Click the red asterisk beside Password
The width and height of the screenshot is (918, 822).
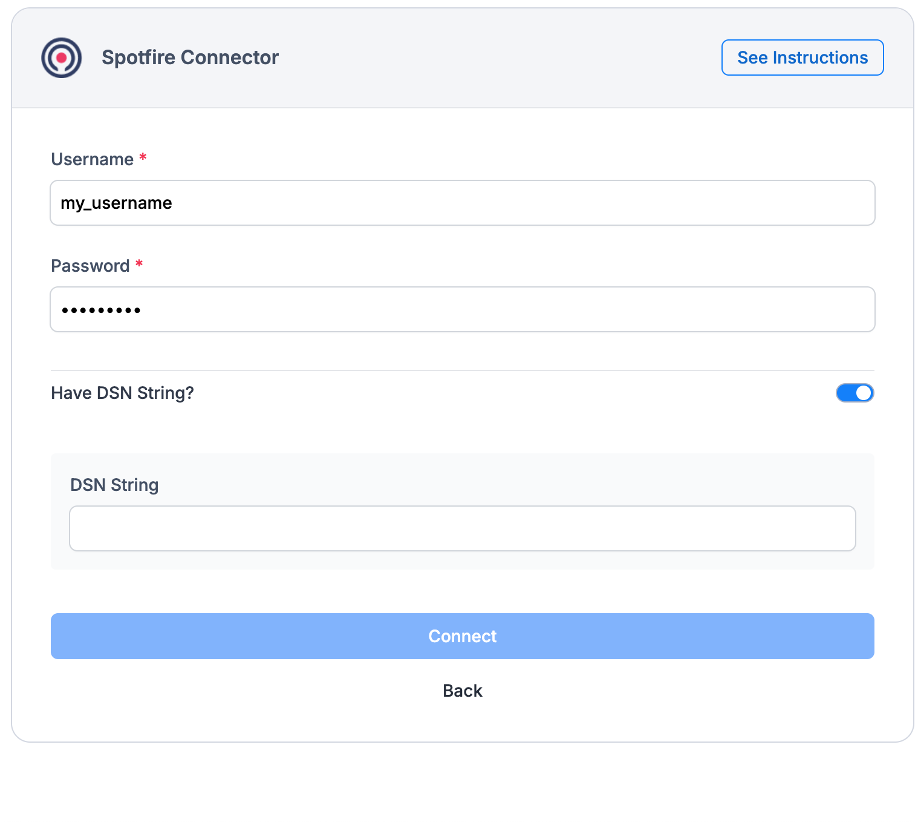pos(139,265)
